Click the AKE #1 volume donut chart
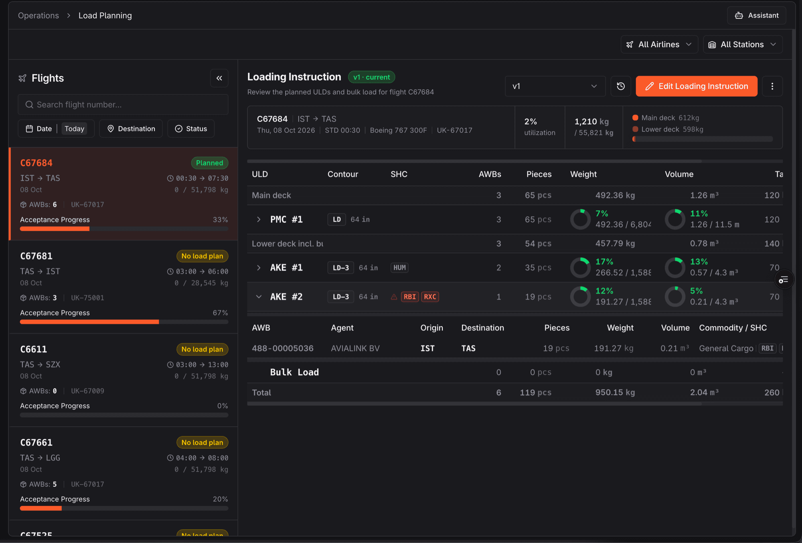The height and width of the screenshot is (543, 802). (x=675, y=267)
